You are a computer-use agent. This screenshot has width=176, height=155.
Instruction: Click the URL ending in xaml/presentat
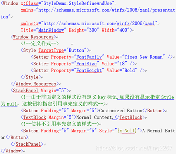(x=107, y=10)
